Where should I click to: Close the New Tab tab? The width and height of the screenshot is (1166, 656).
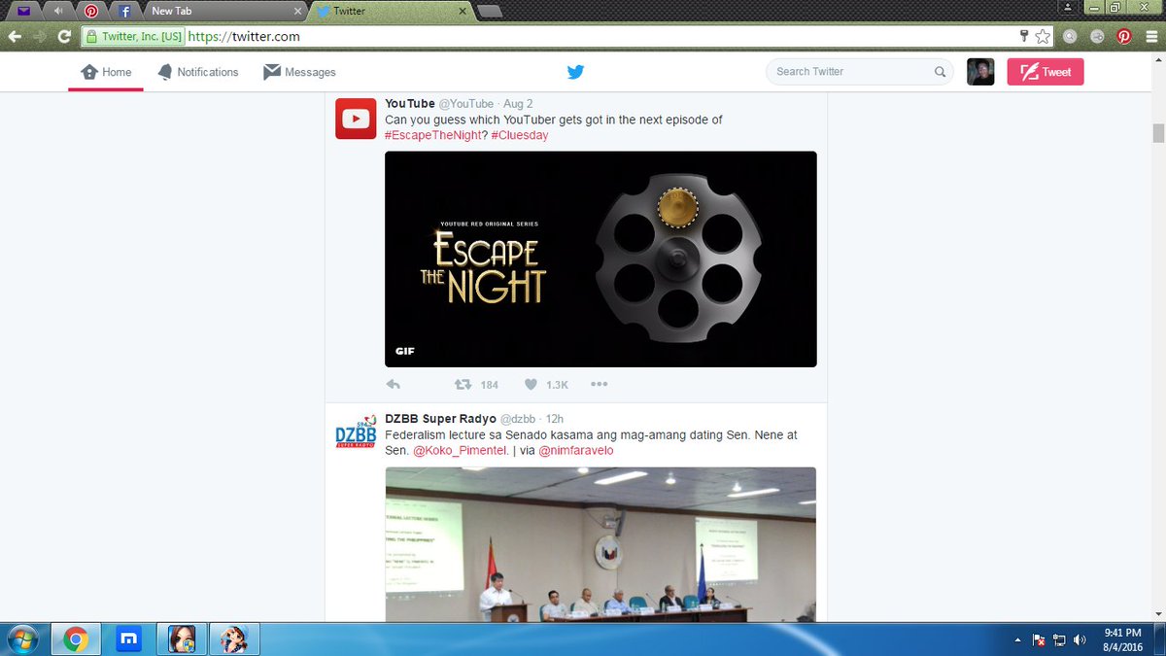(x=297, y=11)
